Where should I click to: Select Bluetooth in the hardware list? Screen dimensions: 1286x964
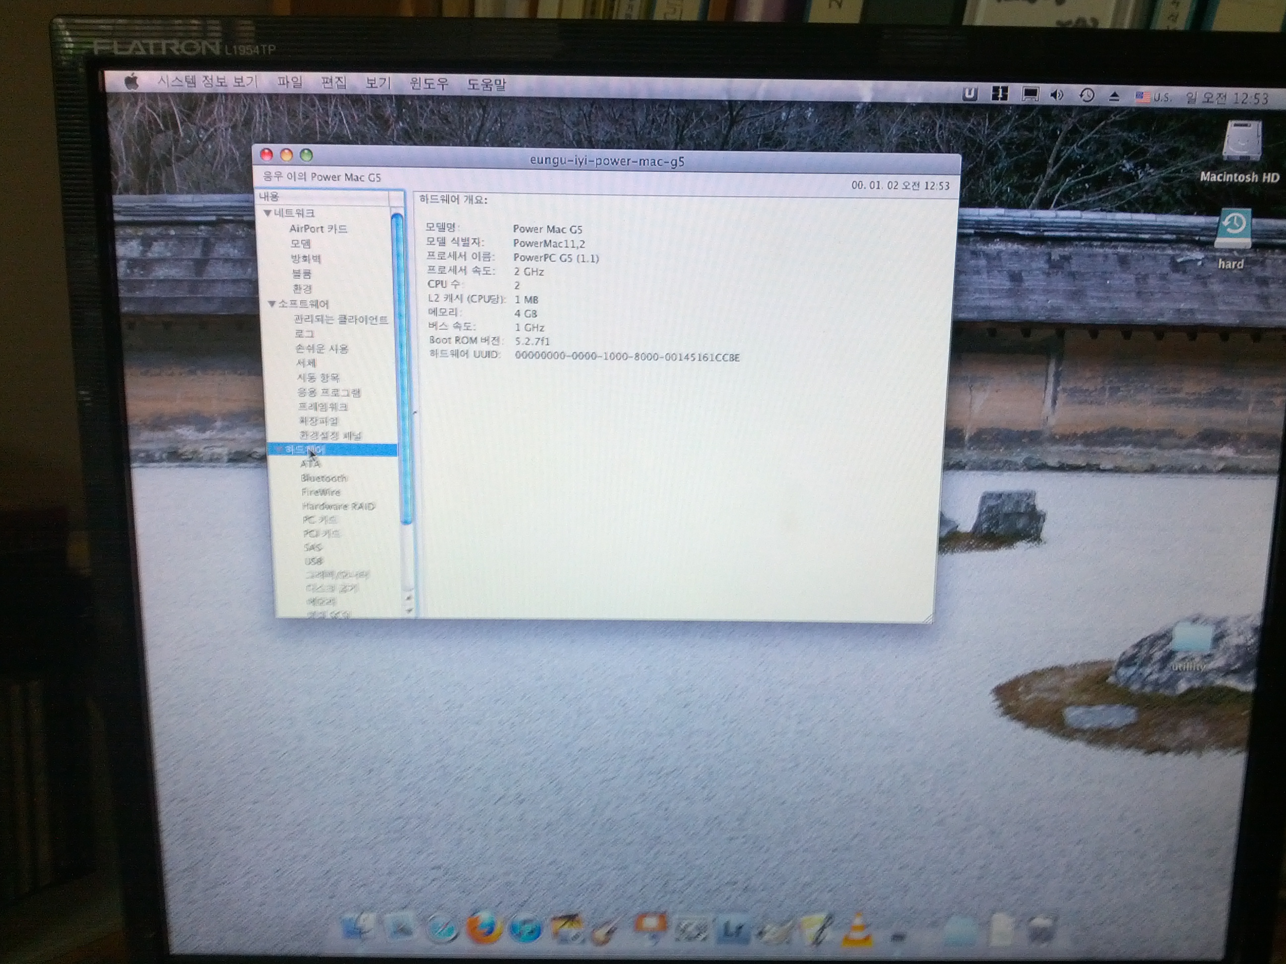[x=324, y=478]
